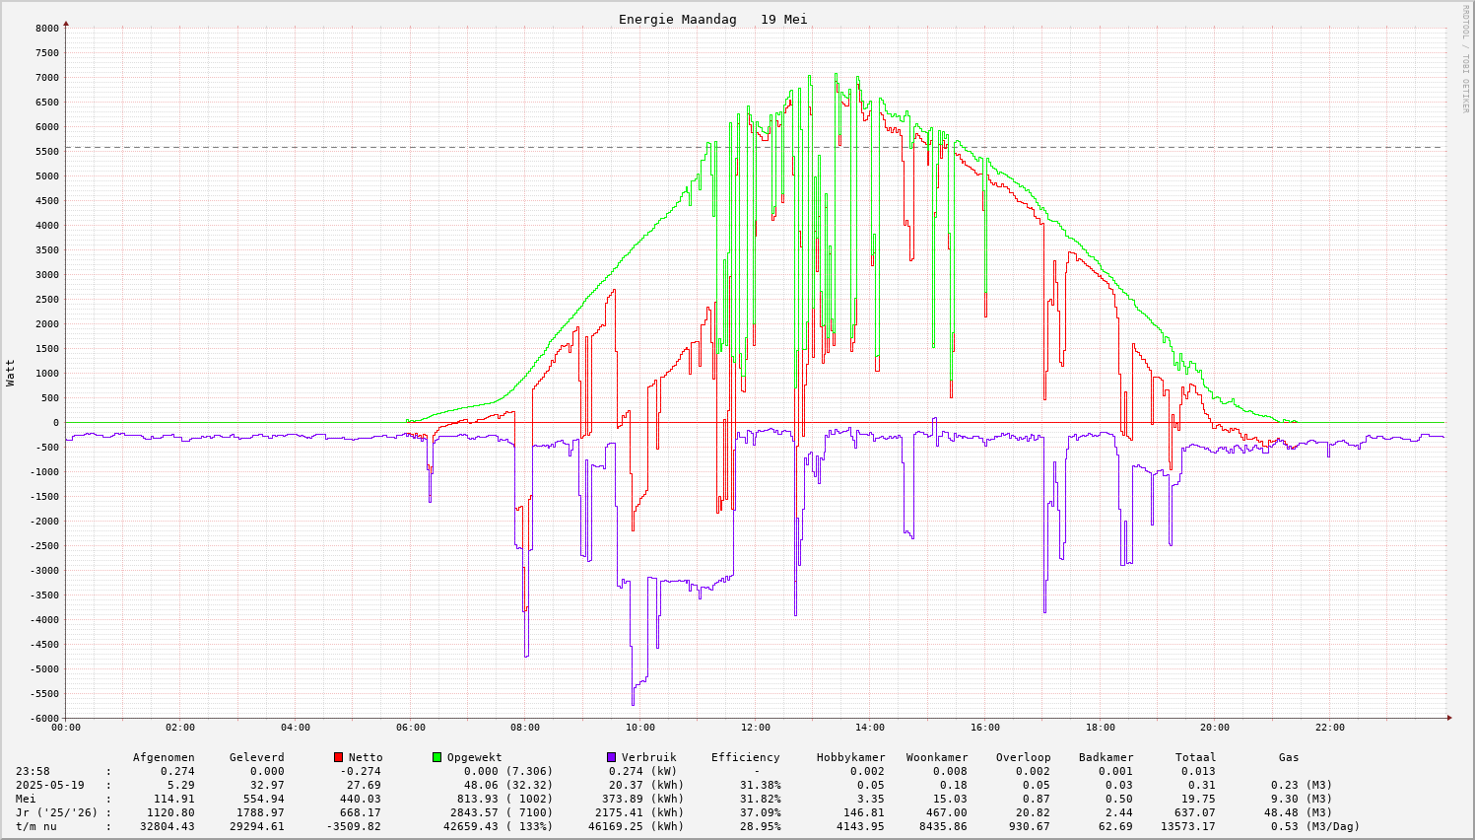Click the 't/m nu' row label
Viewport: 1475px width, 840px height.
click(35, 826)
